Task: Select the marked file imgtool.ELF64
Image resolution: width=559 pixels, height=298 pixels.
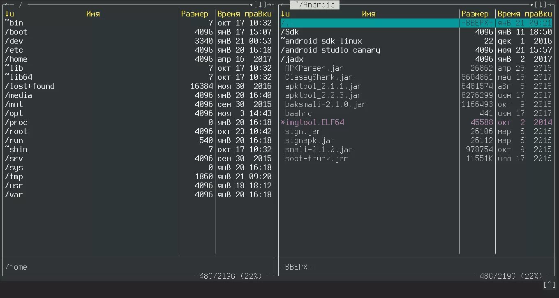Action: [x=313, y=122]
